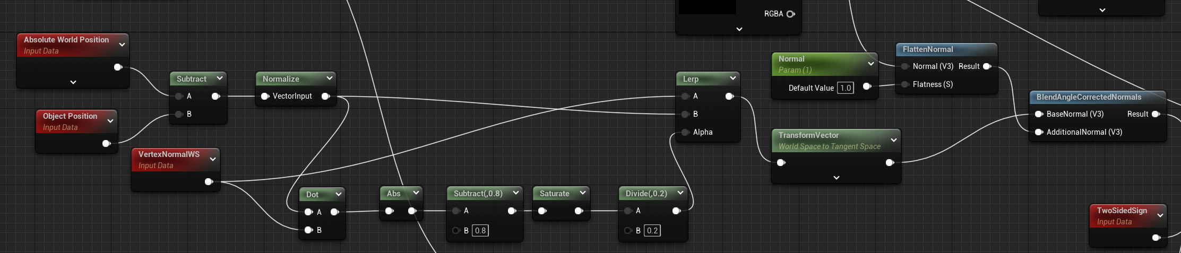This screenshot has height=253, width=1181.
Task: Select the BlendAngleCorrectedNormals node title
Action: tap(1089, 97)
